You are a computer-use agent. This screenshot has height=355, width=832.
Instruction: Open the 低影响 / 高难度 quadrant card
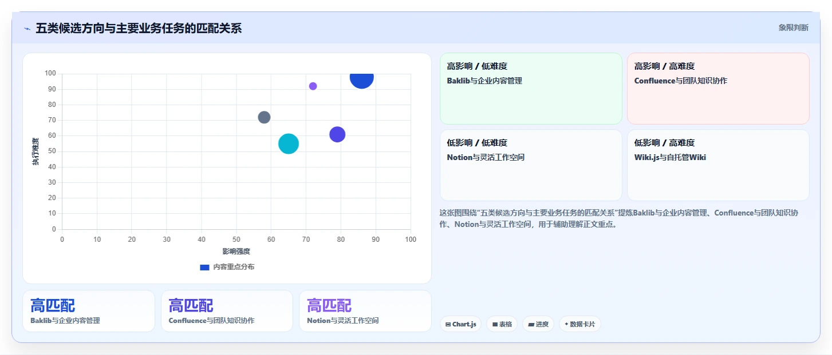pos(718,165)
